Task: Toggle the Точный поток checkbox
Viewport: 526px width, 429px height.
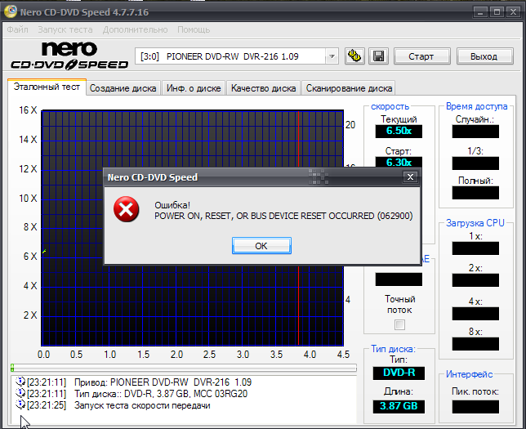Action: pyautogui.click(x=399, y=324)
